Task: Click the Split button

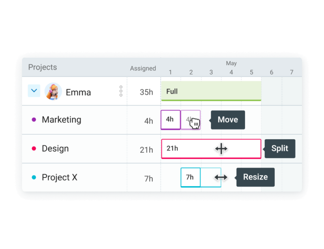Action: 280,149
